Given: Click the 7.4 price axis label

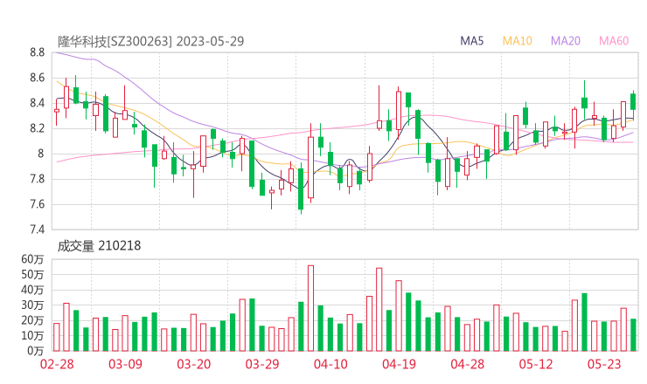Looking at the screenshot, I should point(37,230).
